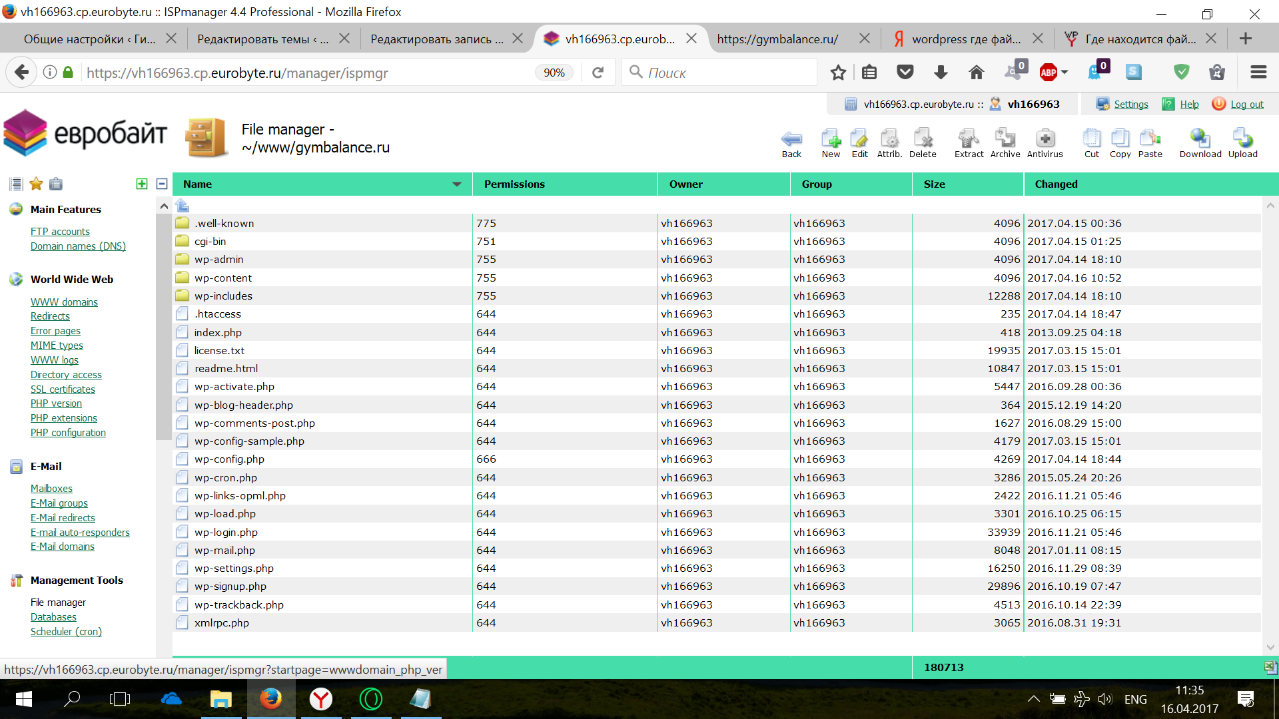The height and width of the screenshot is (719, 1279).
Task: Select the .htaccess file row
Action: click(x=717, y=314)
